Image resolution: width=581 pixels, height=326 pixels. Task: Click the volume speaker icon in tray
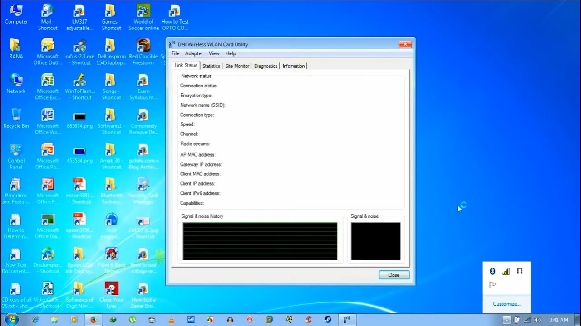(x=537, y=320)
